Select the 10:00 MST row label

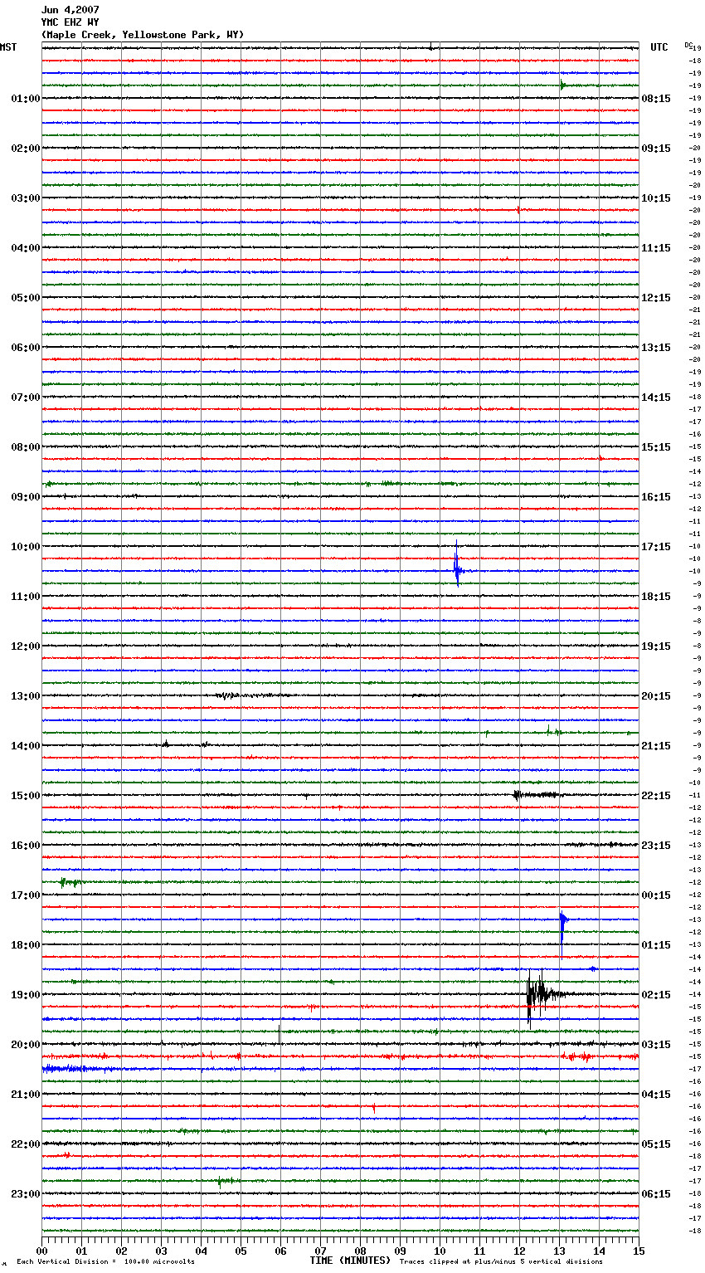tap(26, 547)
